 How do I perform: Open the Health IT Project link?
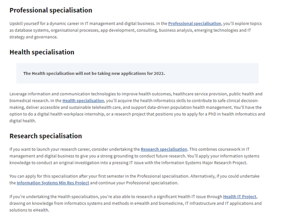[x=240, y=197]
